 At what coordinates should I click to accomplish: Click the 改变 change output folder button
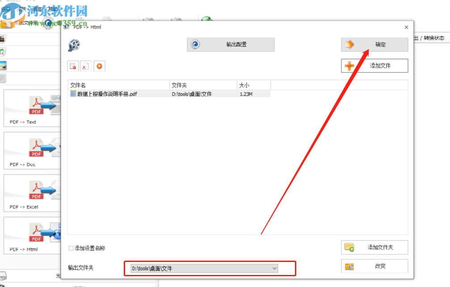[374, 266]
